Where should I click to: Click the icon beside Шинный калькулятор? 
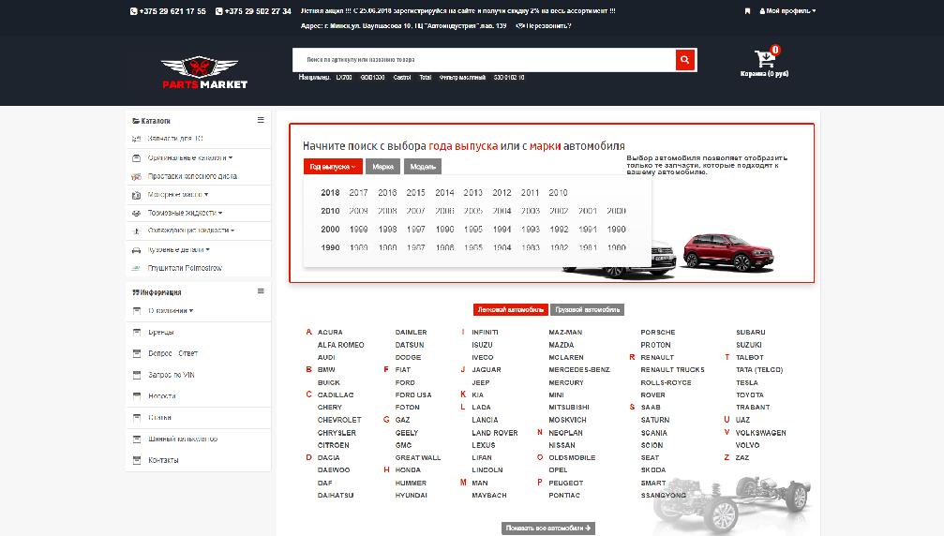pyautogui.click(x=137, y=439)
